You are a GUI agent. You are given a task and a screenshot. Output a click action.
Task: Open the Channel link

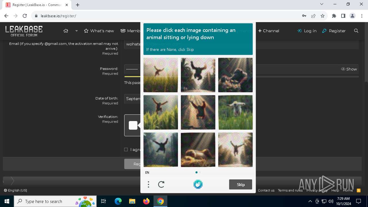(269, 31)
